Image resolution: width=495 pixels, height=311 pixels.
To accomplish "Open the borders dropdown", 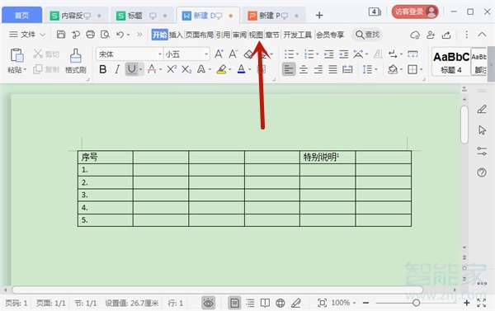I will (x=421, y=69).
